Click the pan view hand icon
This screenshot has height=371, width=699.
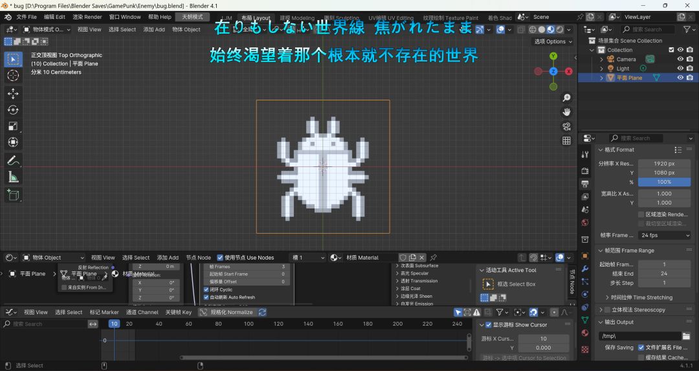[566, 112]
